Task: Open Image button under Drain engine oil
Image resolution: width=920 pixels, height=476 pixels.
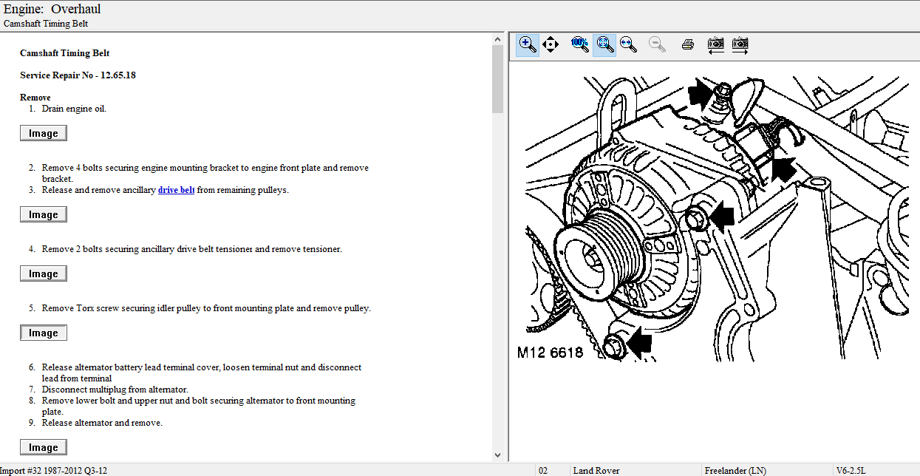Action: coord(44,133)
